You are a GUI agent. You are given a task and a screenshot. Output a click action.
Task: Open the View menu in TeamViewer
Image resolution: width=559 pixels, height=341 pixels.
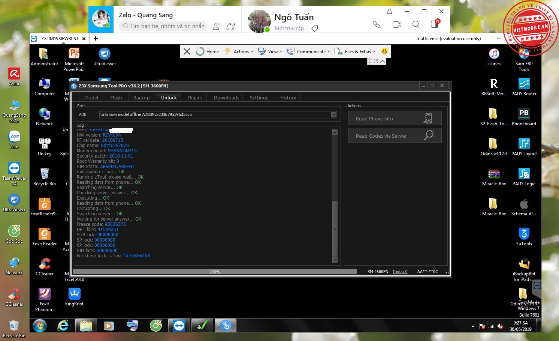coord(270,52)
